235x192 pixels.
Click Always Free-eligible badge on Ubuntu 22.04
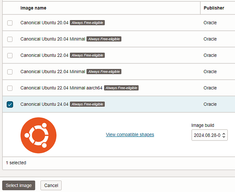87,55
